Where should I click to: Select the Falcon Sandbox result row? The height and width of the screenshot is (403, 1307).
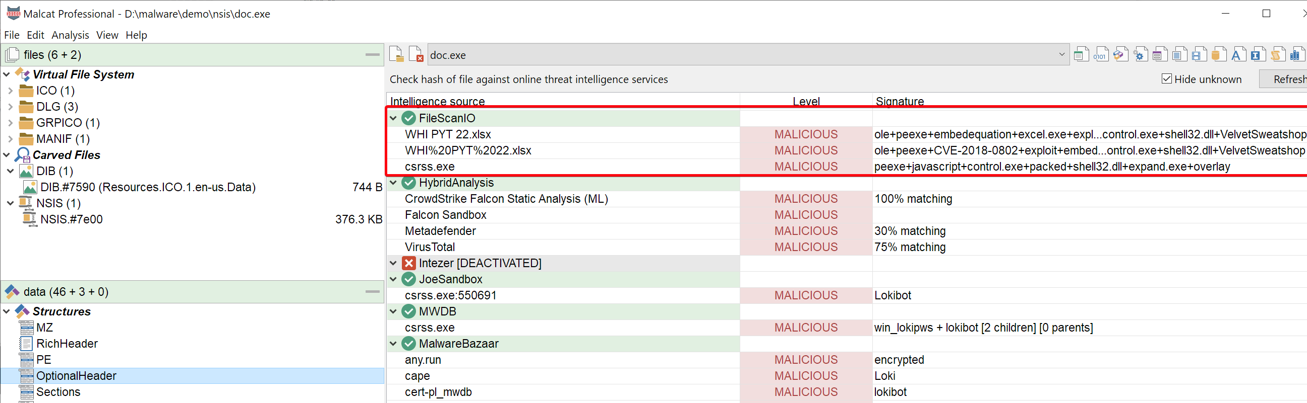coord(847,215)
